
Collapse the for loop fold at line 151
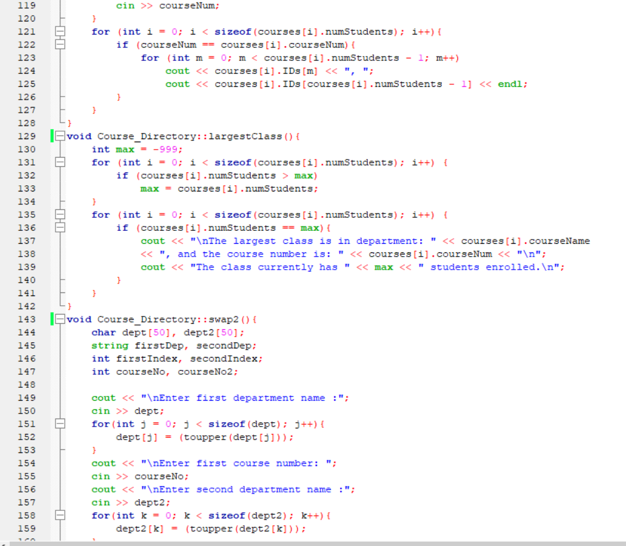coord(60,424)
